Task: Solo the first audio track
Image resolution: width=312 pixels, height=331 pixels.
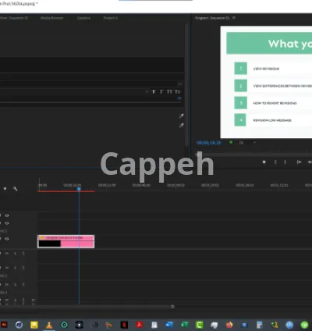Action: tap(15, 253)
